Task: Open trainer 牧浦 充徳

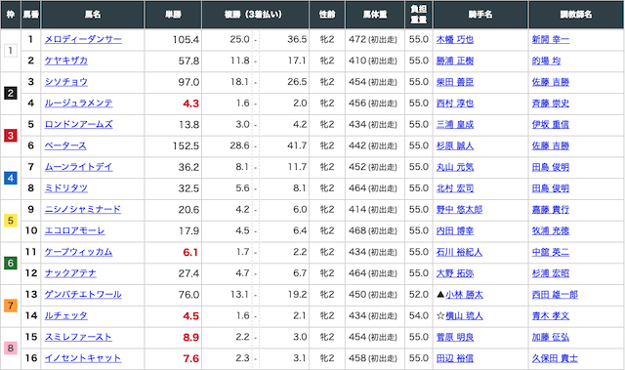Action: click(551, 230)
